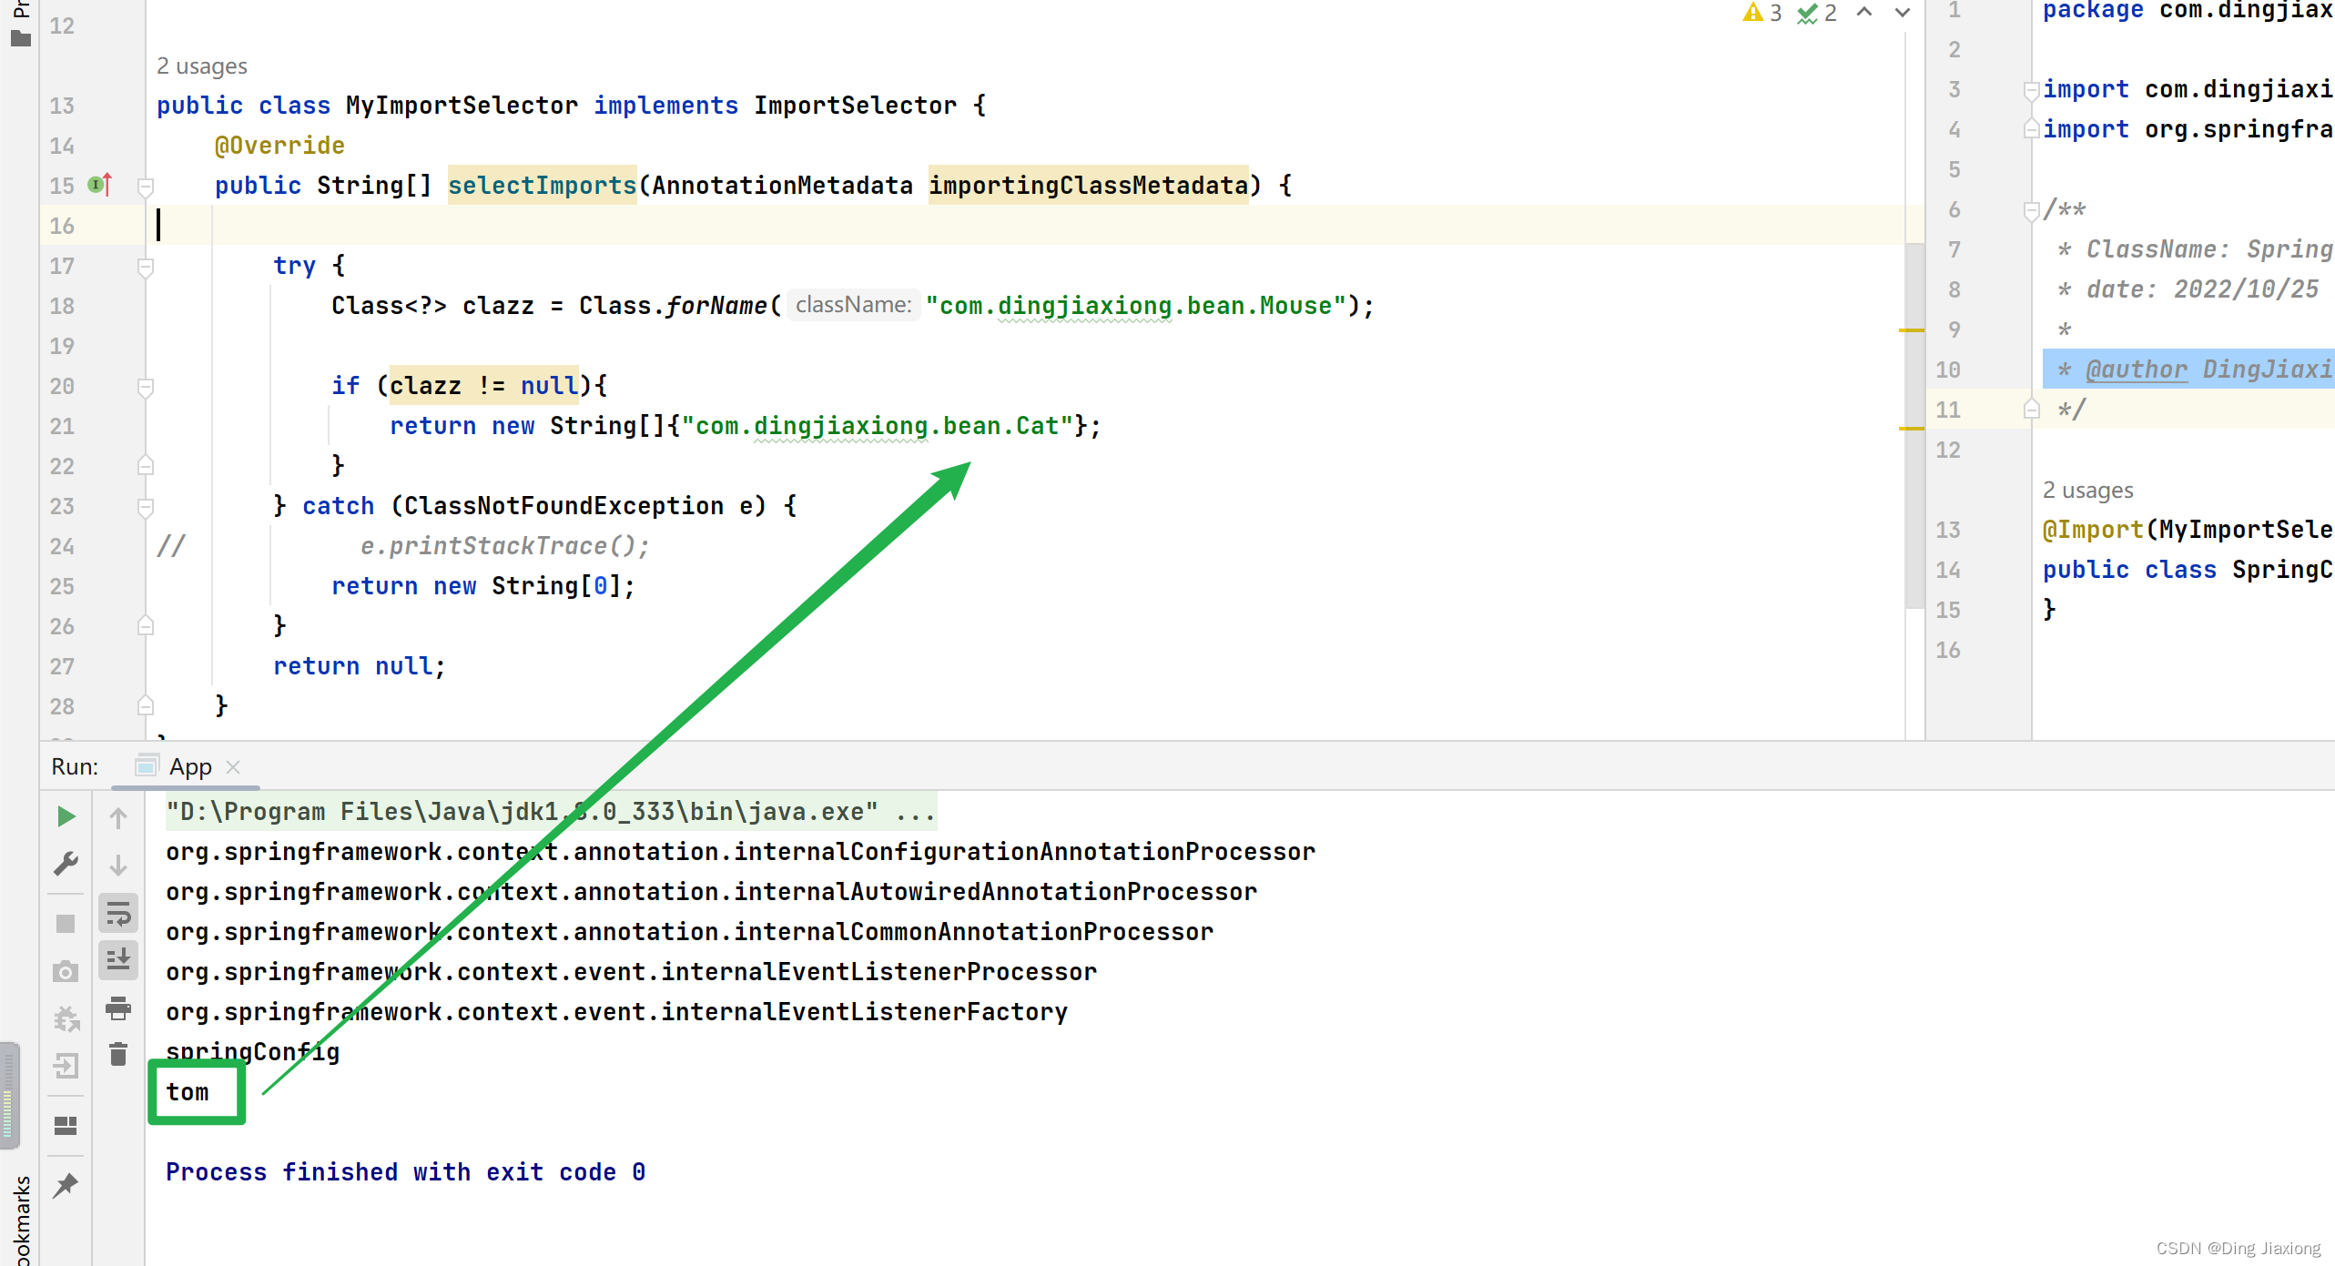Click the @Override annotation
This screenshot has height=1266, width=2335.
point(279,145)
